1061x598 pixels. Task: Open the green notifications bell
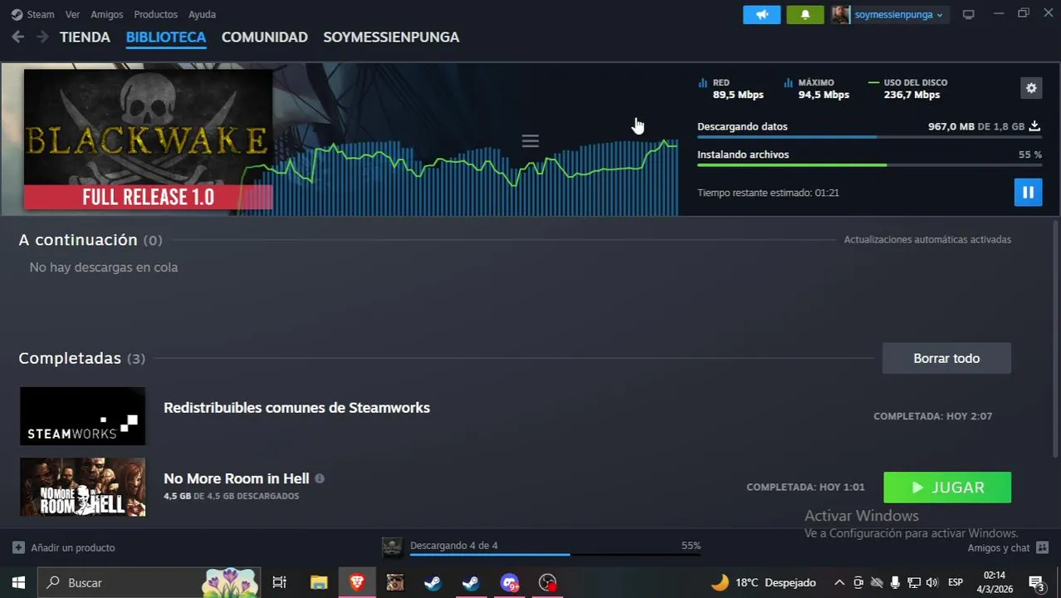pos(804,14)
